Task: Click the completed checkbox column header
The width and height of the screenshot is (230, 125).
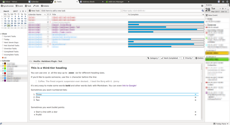Action: pyautogui.click(x=48, y=14)
